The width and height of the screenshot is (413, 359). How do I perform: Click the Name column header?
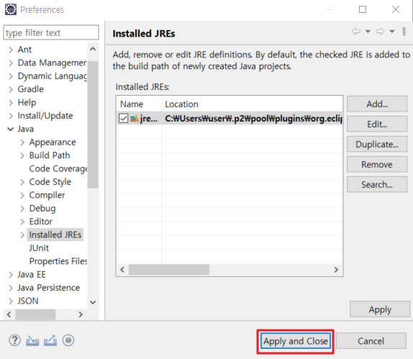tap(139, 104)
